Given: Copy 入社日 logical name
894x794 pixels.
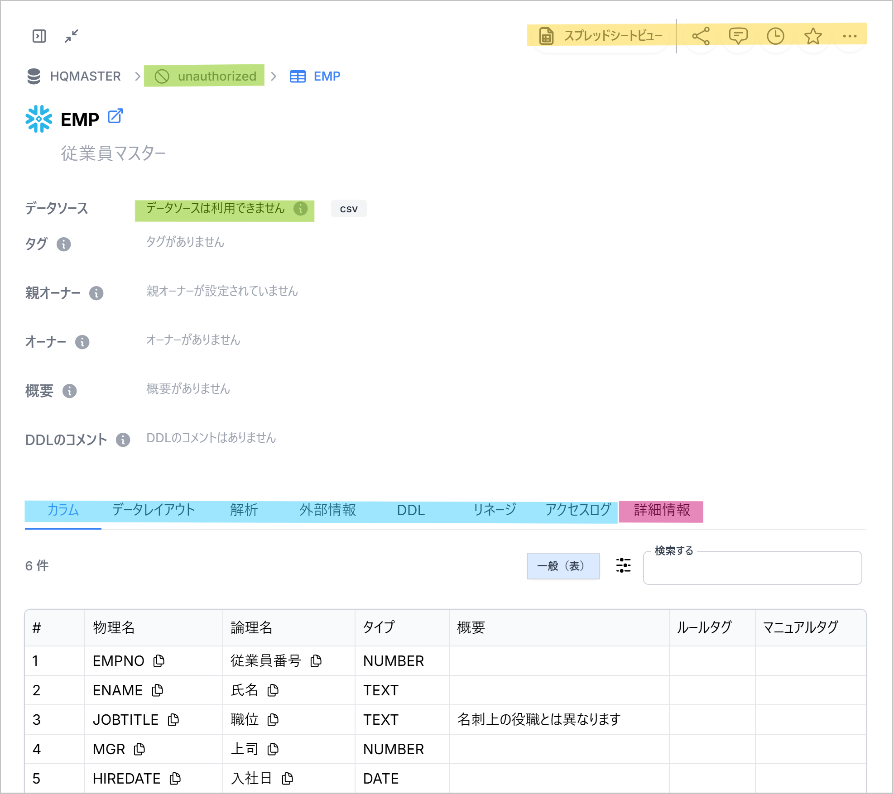Looking at the screenshot, I should point(288,779).
